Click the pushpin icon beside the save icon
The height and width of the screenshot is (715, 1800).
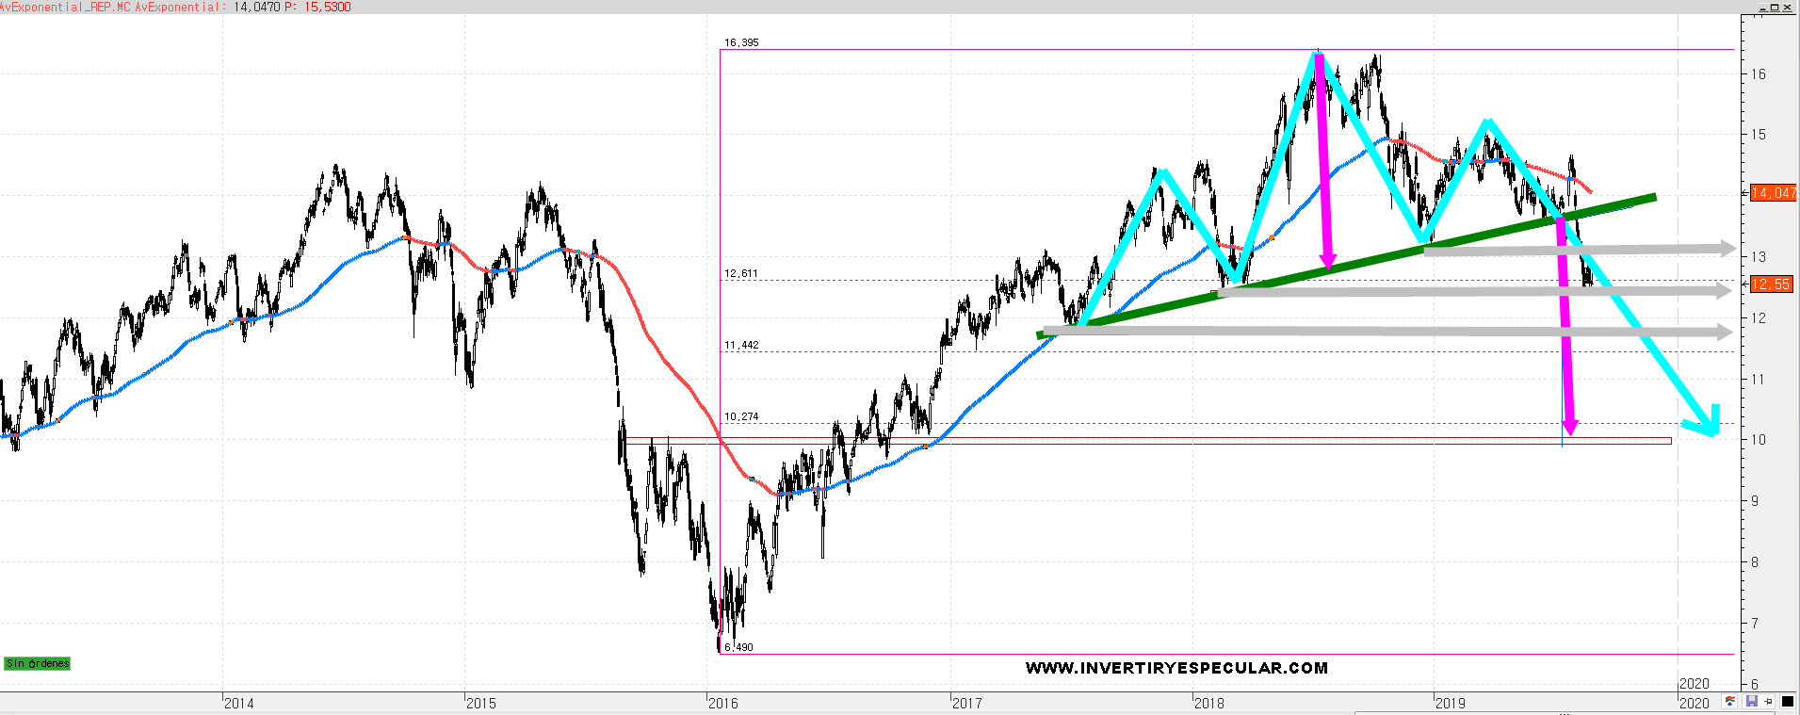[x=1768, y=702]
